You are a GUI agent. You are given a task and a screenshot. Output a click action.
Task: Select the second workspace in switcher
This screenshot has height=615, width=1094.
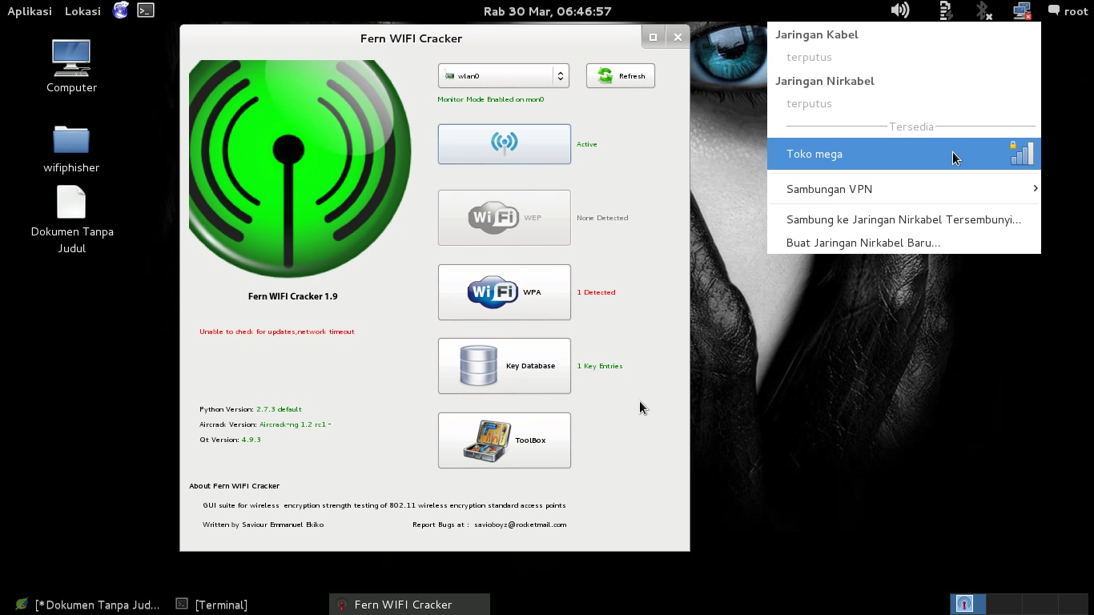1004,604
